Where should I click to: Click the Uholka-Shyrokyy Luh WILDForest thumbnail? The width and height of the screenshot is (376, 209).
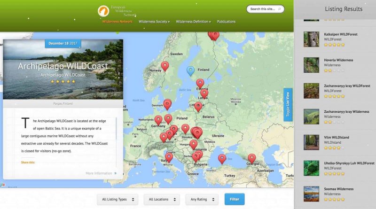(x=311, y=168)
